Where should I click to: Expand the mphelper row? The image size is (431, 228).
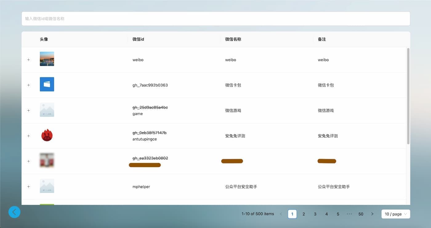click(x=29, y=187)
